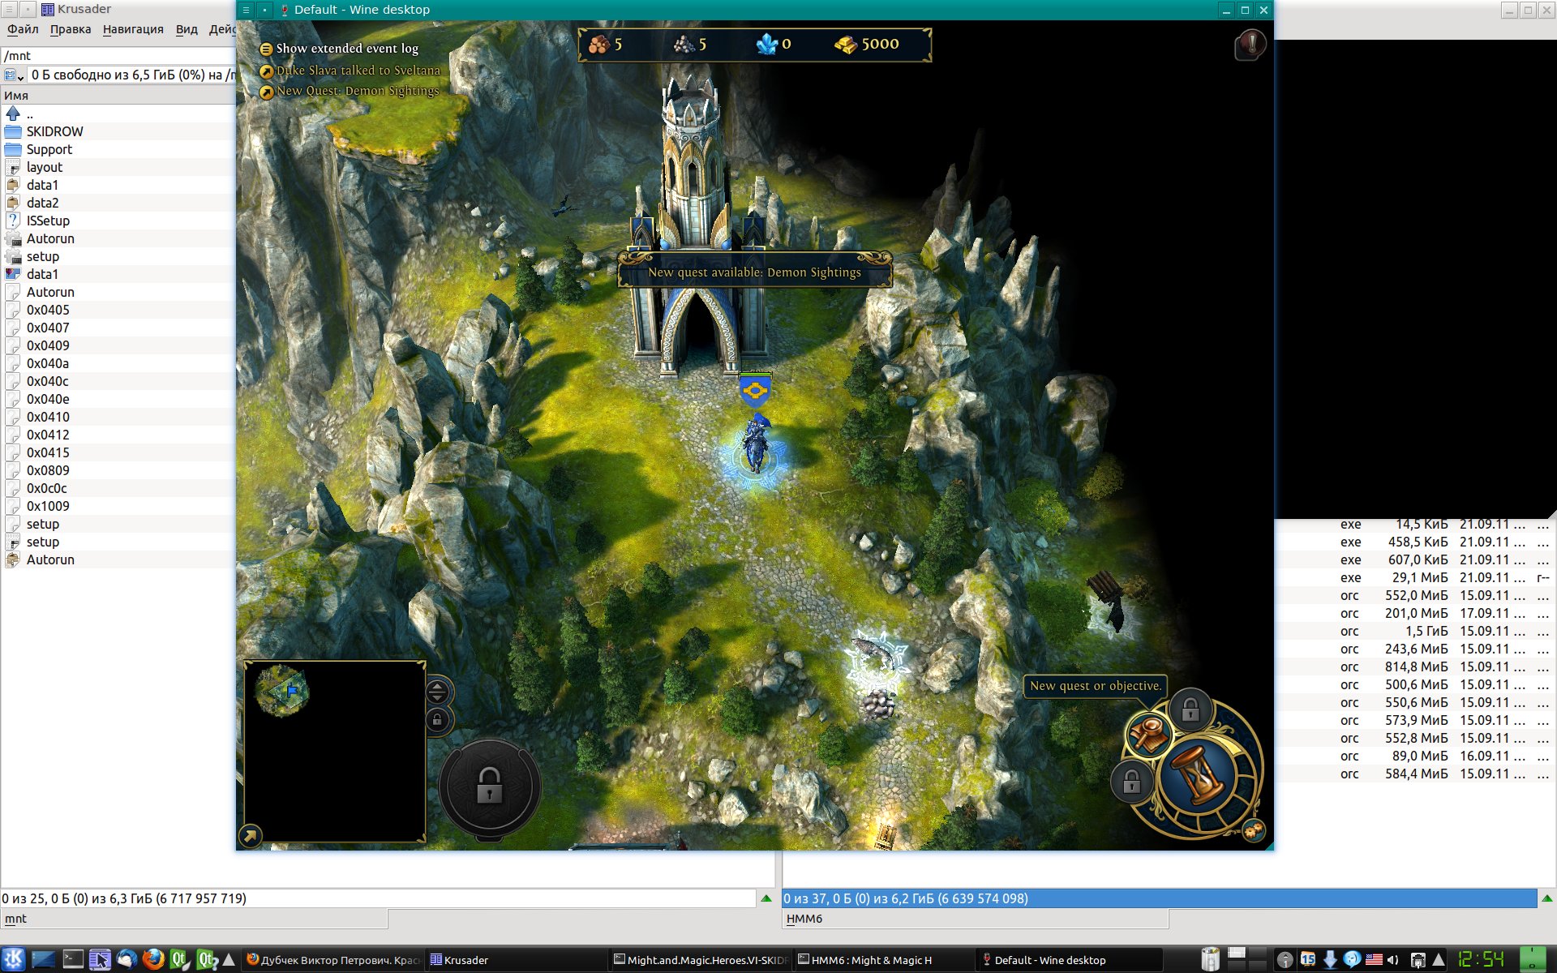The image size is (1557, 973).
Task: Click the upper locked round button near hourglass
Action: pyautogui.click(x=1190, y=710)
